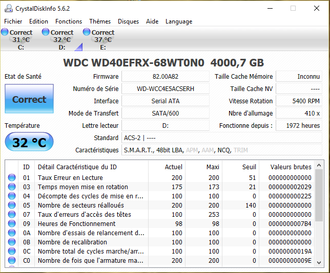
Task: Open the Thèmes menu
Action: 100,21
